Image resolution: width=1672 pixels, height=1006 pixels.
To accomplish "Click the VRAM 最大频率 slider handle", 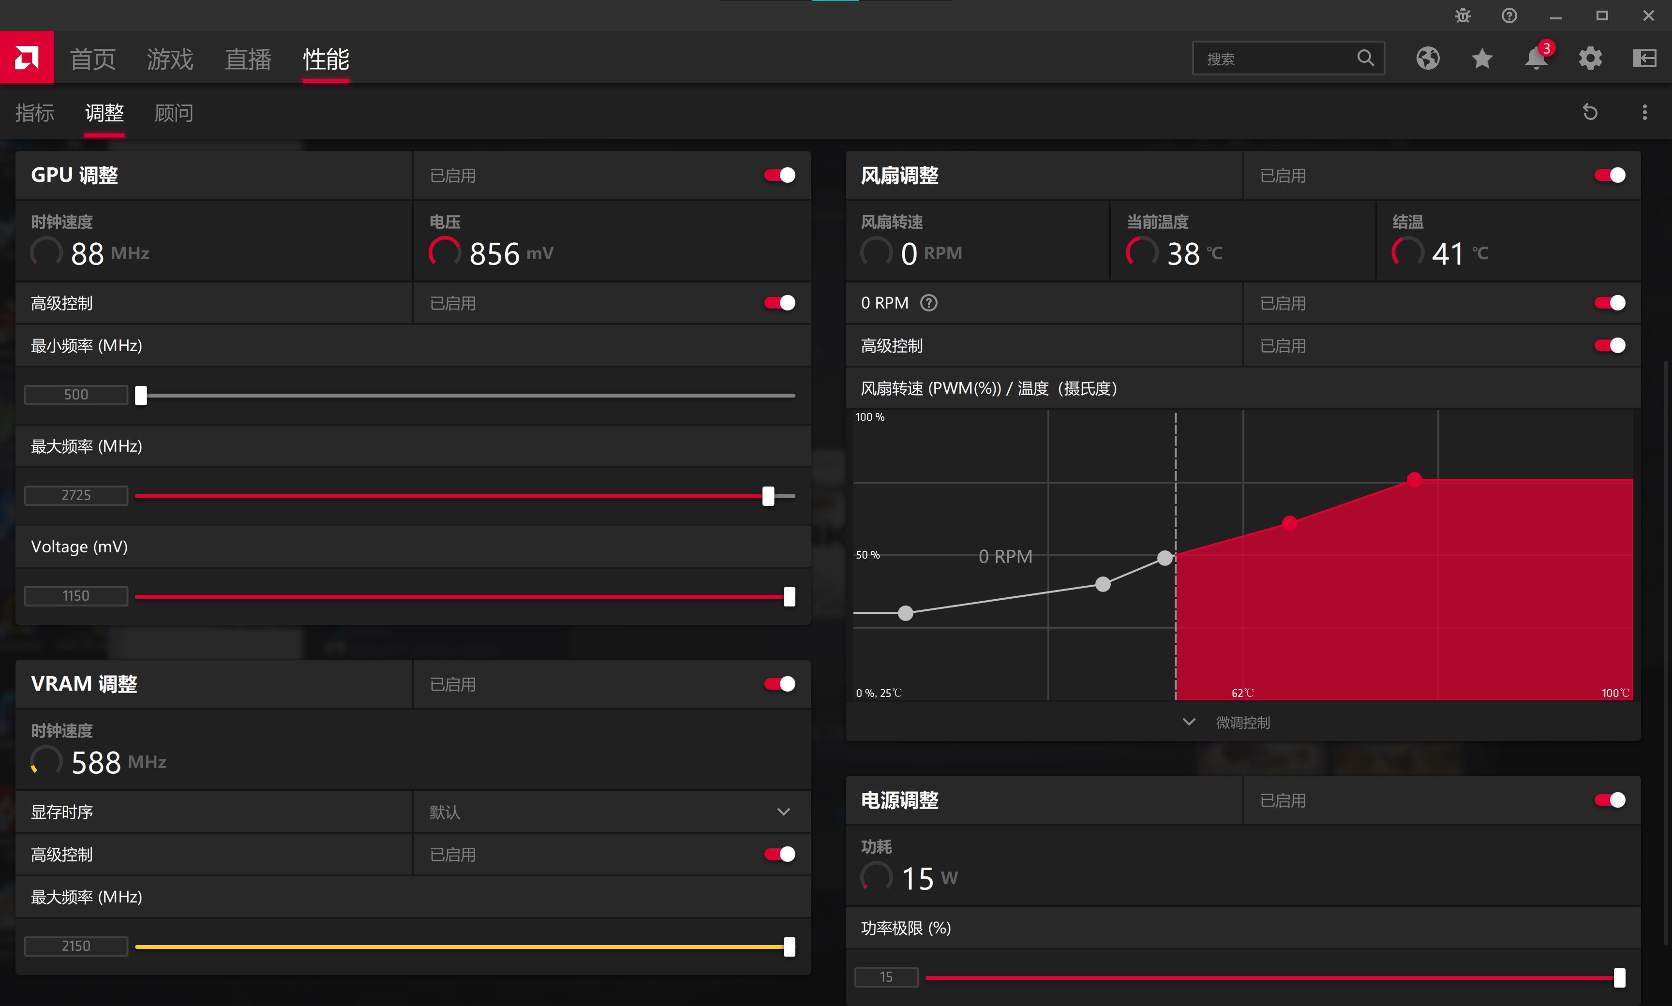I will click(789, 947).
